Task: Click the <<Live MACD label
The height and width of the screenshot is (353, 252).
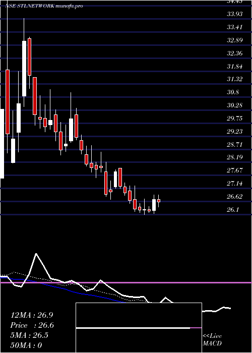Action: 212,340
